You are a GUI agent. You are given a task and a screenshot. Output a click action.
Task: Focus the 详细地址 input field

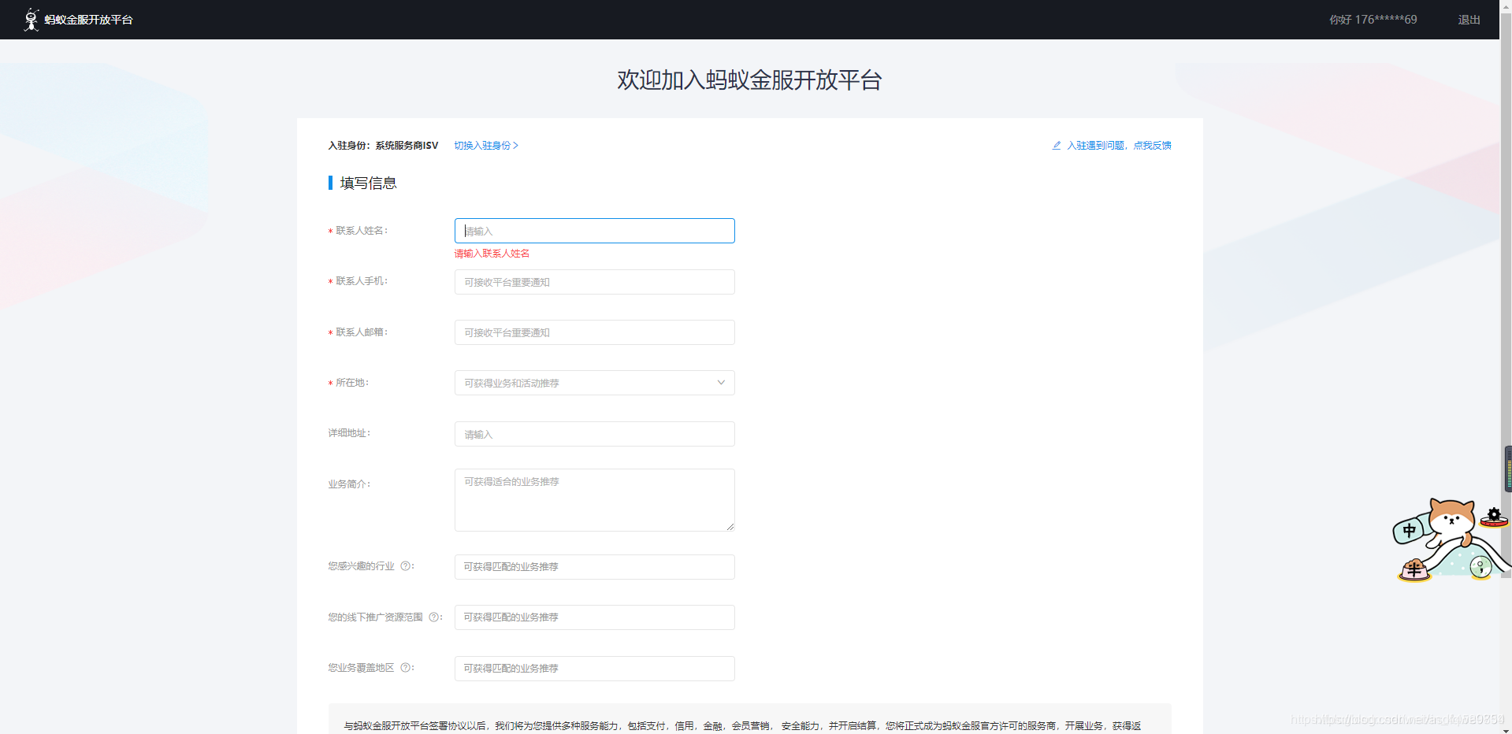pyautogui.click(x=594, y=434)
